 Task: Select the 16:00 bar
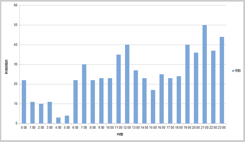(162, 99)
